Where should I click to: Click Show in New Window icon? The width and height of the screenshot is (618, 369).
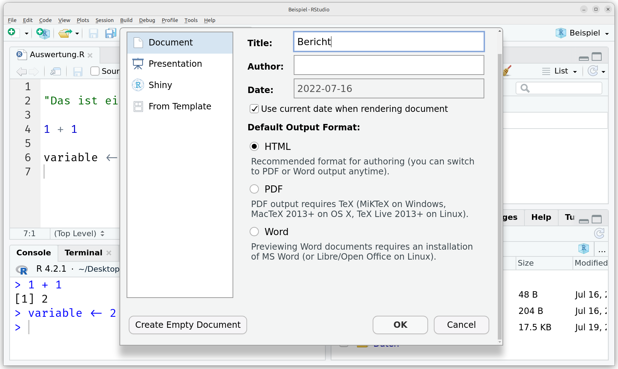[x=55, y=71]
